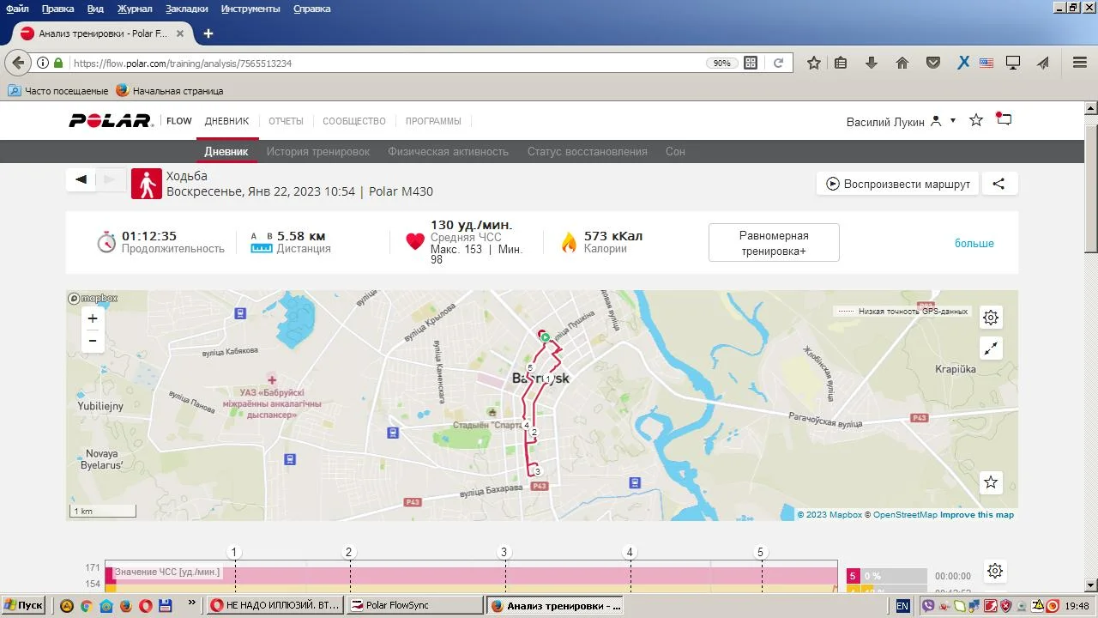This screenshot has width=1098, height=618.
Task: Open the notifications icon in Polar header
Action: 1004,120
